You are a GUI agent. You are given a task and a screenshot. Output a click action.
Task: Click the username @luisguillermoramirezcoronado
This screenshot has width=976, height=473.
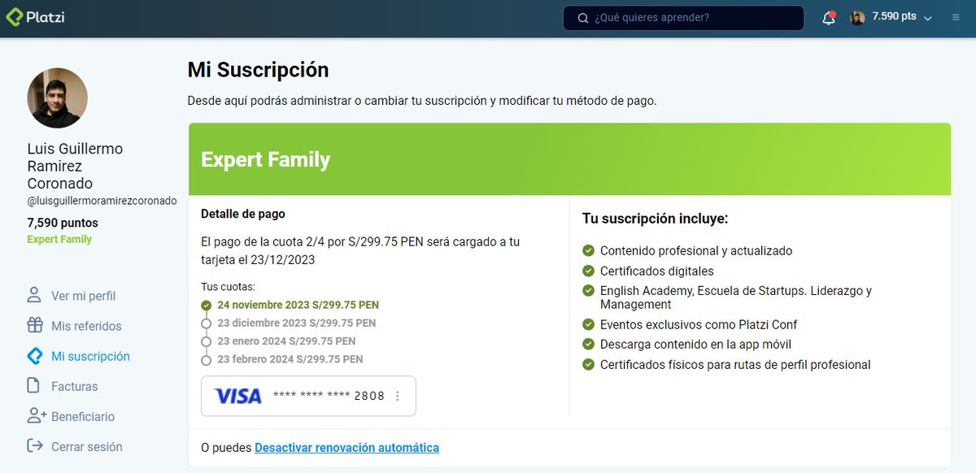pos(102,201)
